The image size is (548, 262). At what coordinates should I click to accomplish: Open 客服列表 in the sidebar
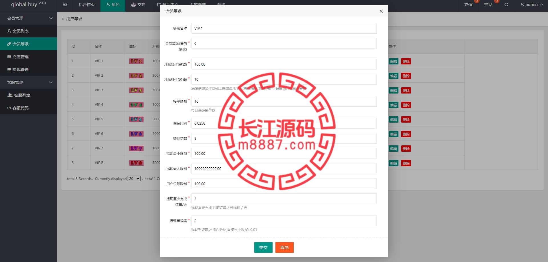[29, 95]
